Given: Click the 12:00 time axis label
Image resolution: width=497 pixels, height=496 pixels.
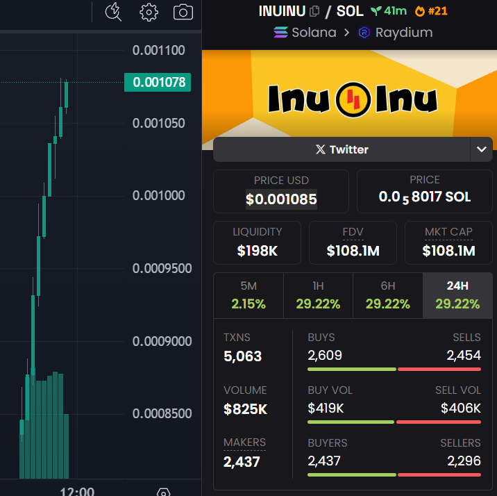Looking at the screenshot, I should 77,492.
